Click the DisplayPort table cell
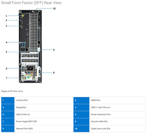The width and height of the screenshot is (147, 133). coord(44,108)
